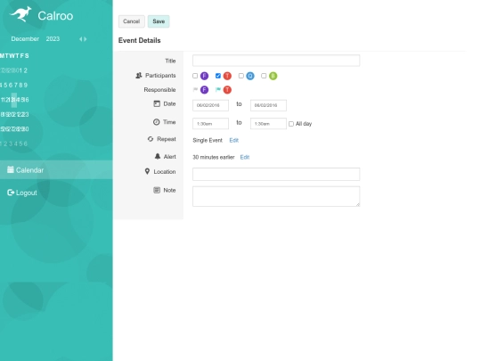Enable the All day checkbox
The height and width of the screenshot is (361, 481).
tap(291, 124)
